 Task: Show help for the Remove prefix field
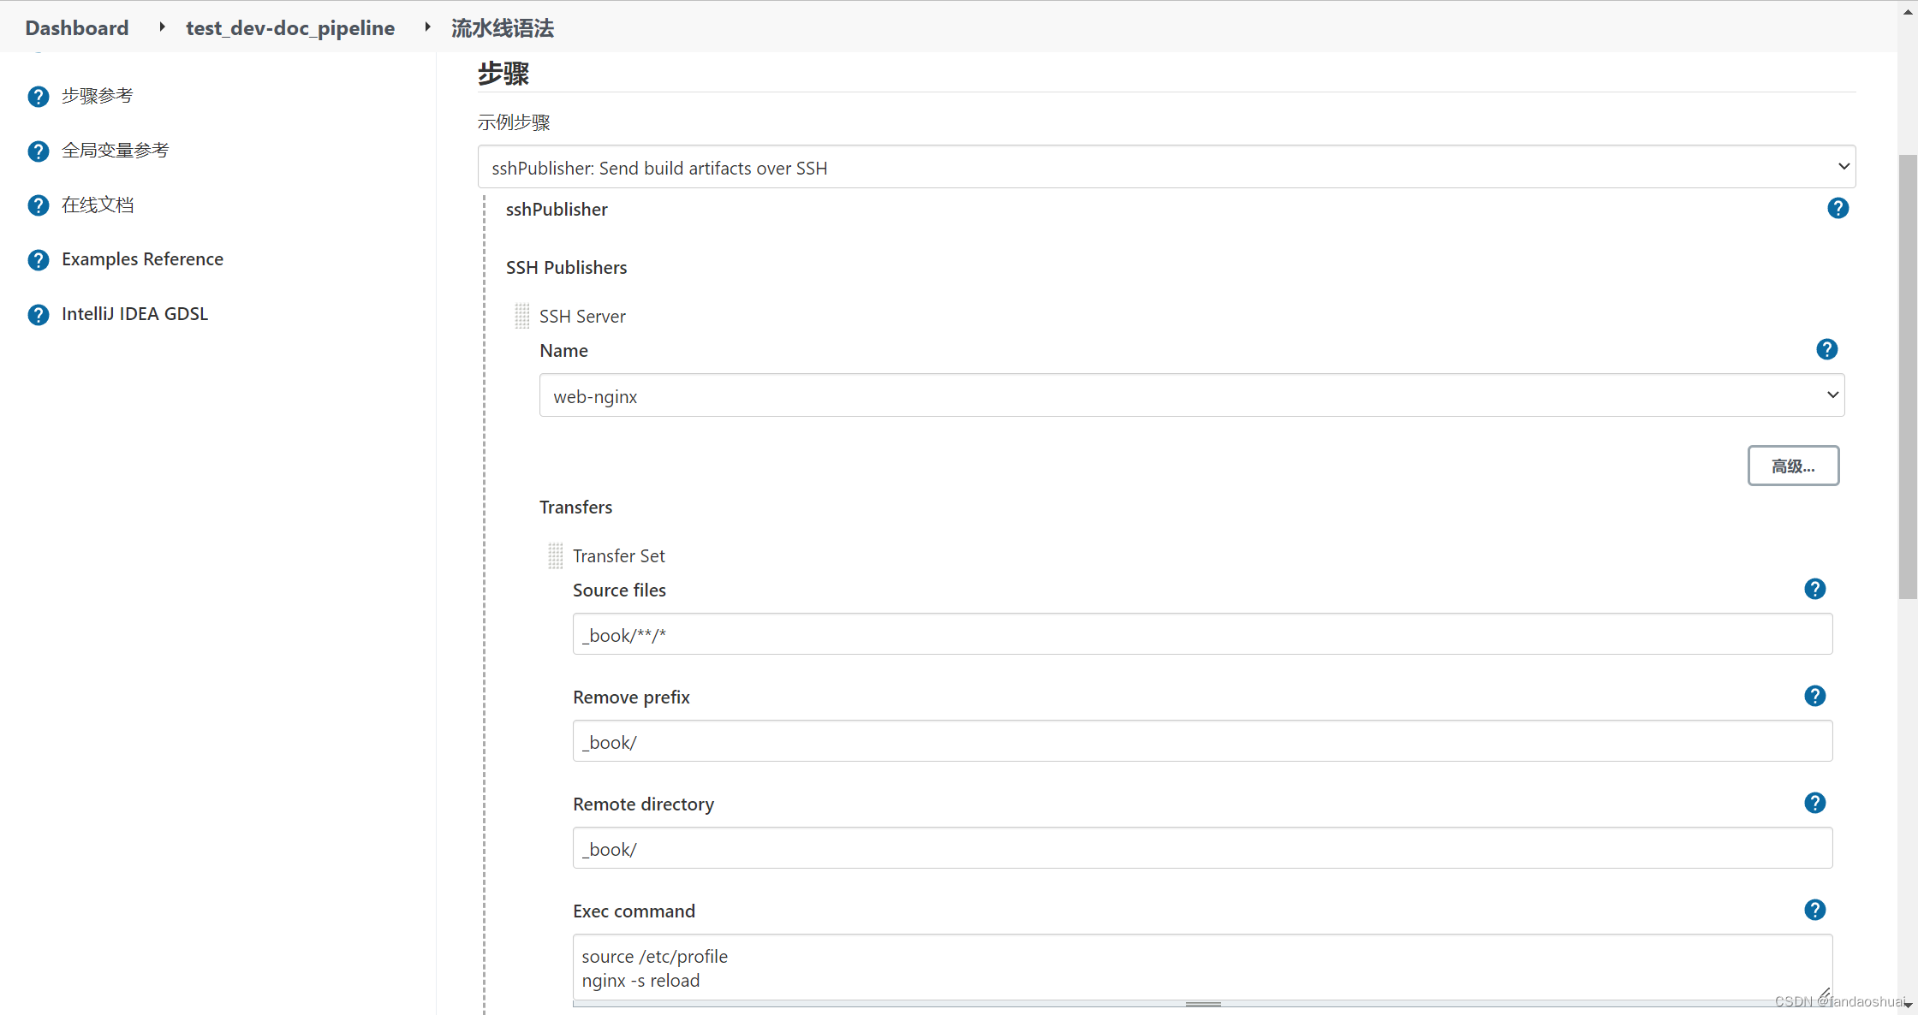tap(1814, 696)
